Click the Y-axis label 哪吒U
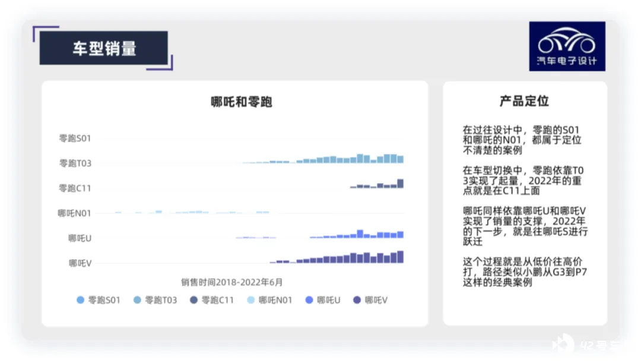Image resolution: width=641 pixels, height=363 pixels. pos(80,238)
